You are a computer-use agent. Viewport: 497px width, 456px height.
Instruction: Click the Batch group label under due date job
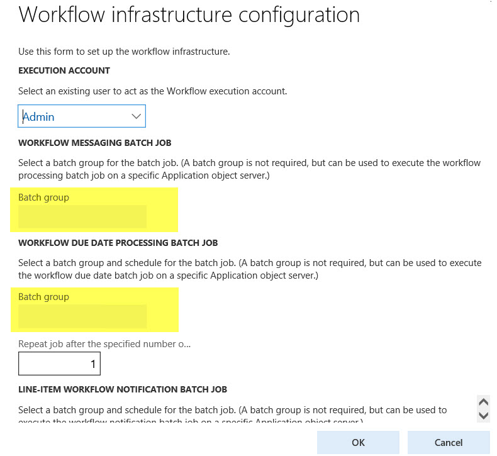coord(43,297)
